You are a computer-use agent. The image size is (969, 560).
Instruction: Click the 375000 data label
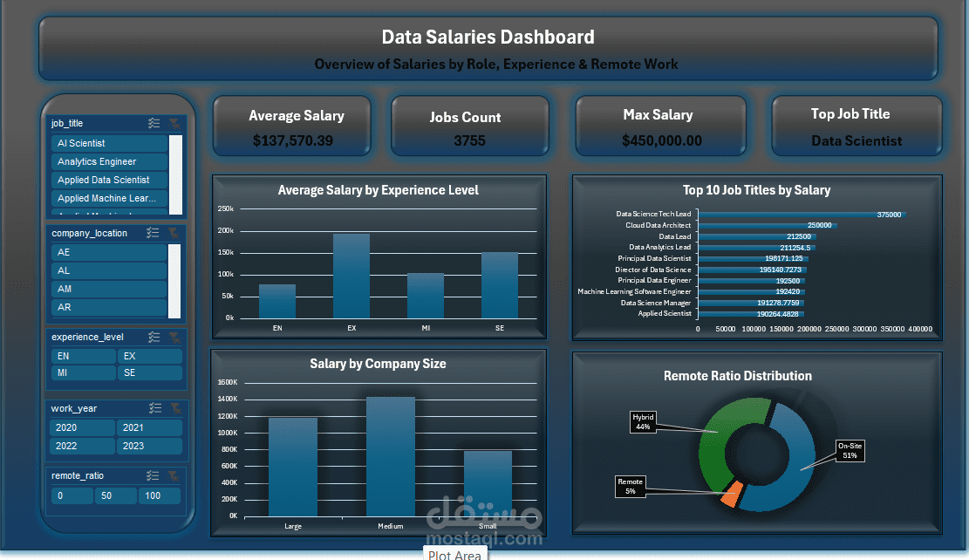click(x=889, y=215)
